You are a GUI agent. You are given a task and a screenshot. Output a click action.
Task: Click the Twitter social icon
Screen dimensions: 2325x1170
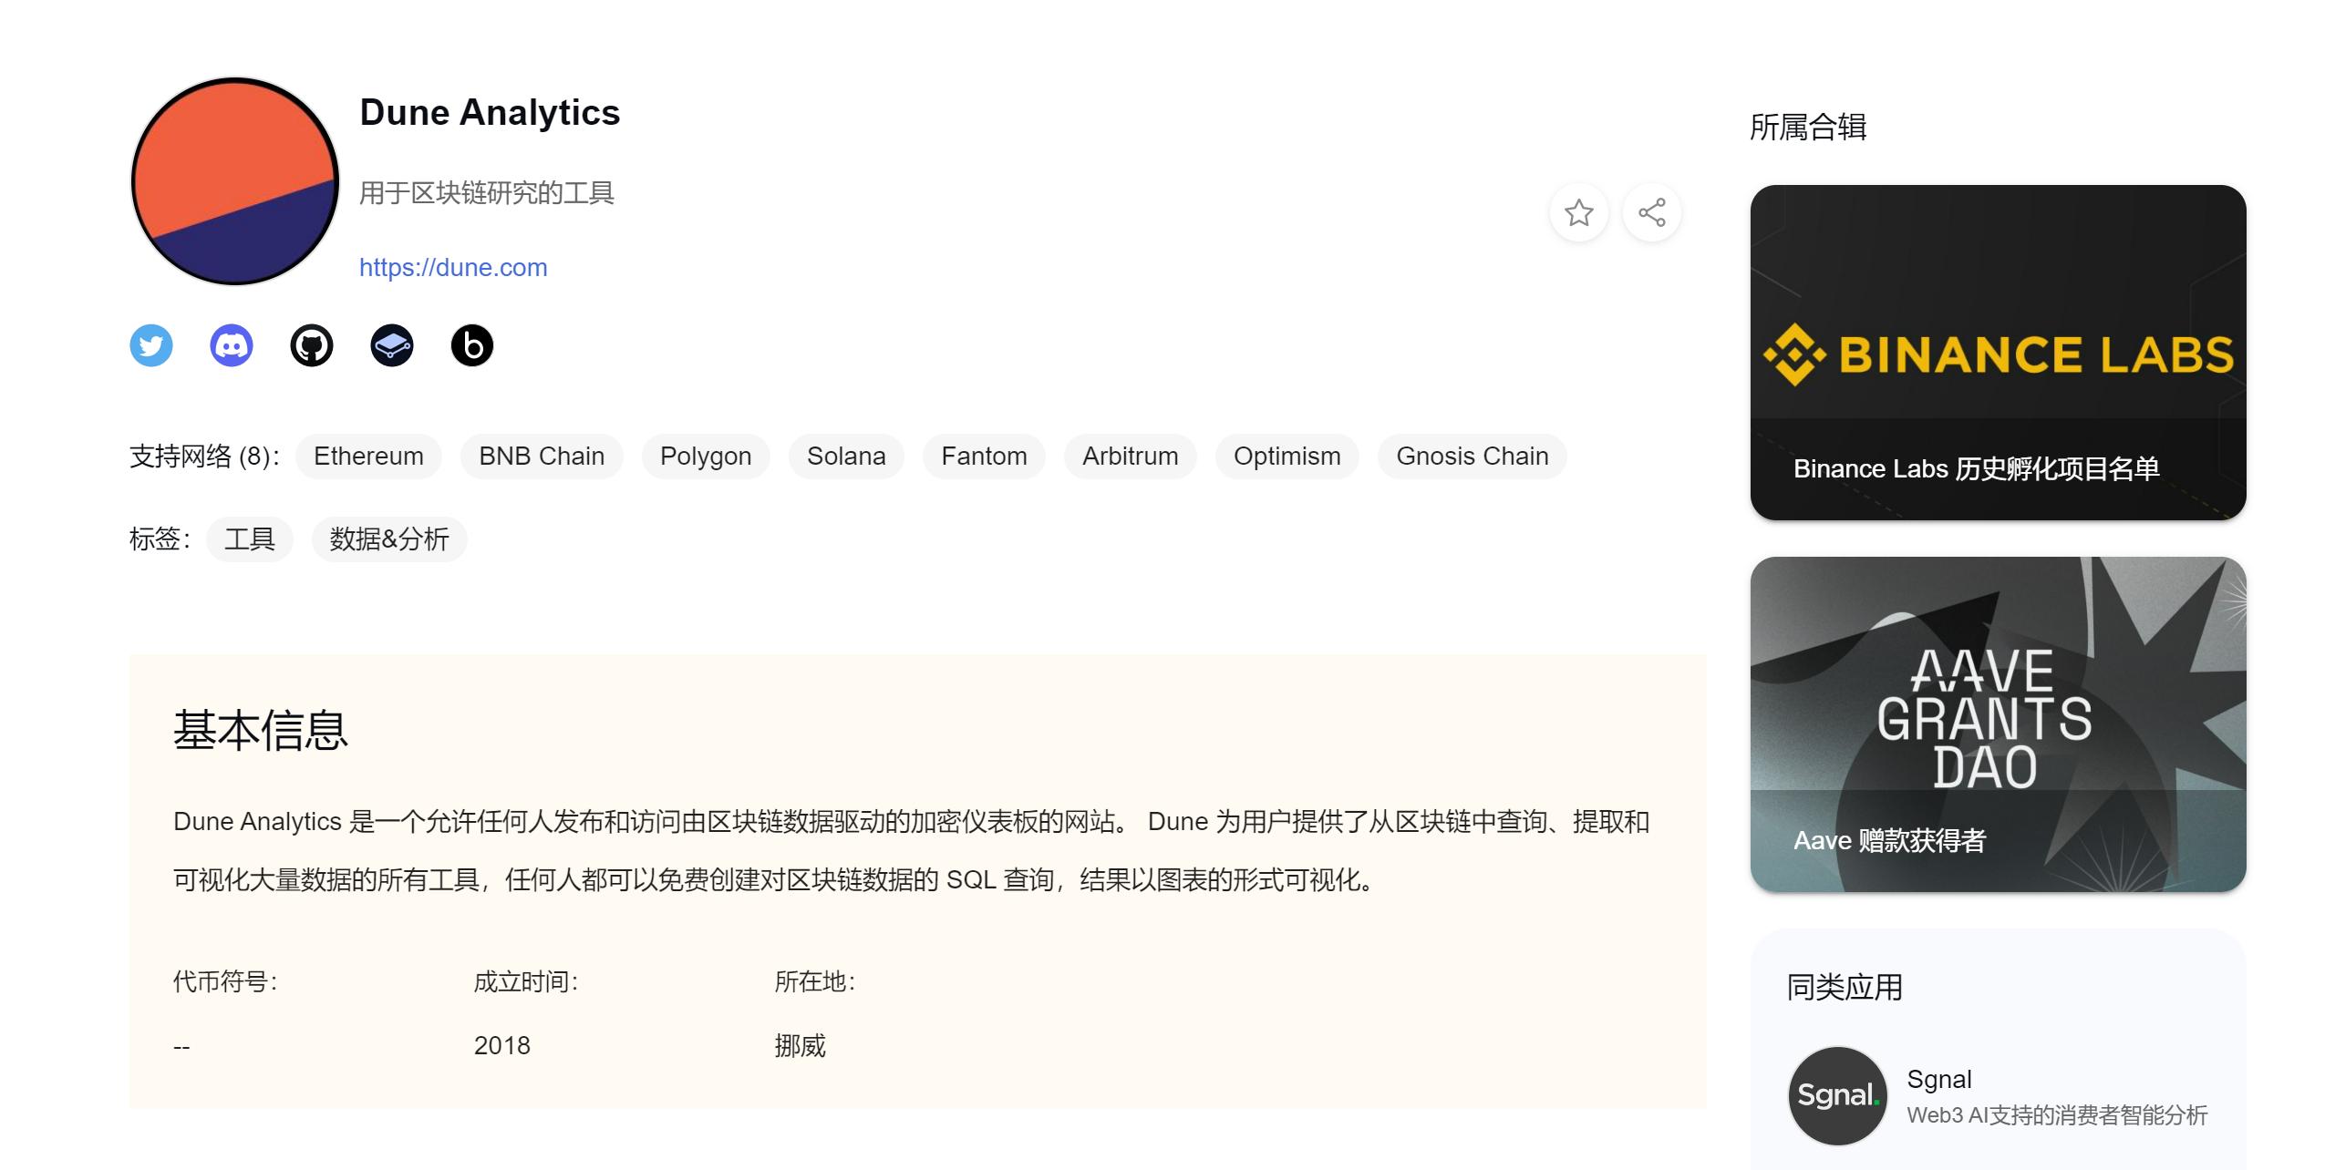tap(151, 345)
